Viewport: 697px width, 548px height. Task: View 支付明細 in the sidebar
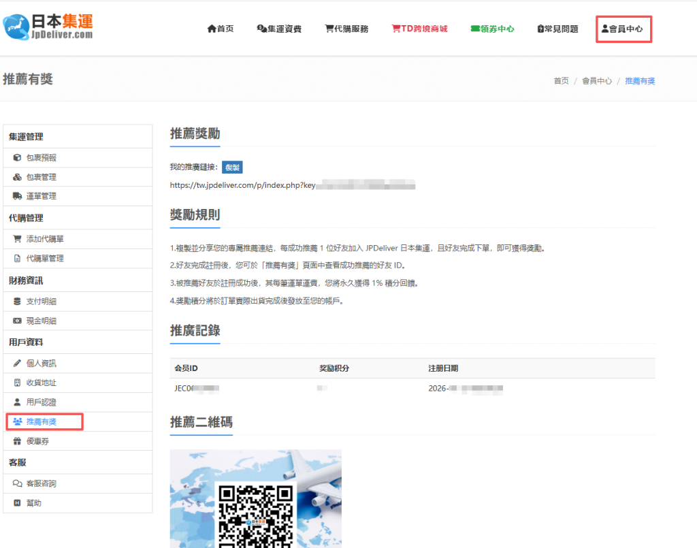pos(41,302)
